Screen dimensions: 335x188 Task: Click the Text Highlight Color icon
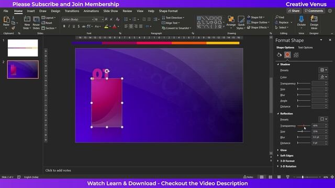[106, 27]
